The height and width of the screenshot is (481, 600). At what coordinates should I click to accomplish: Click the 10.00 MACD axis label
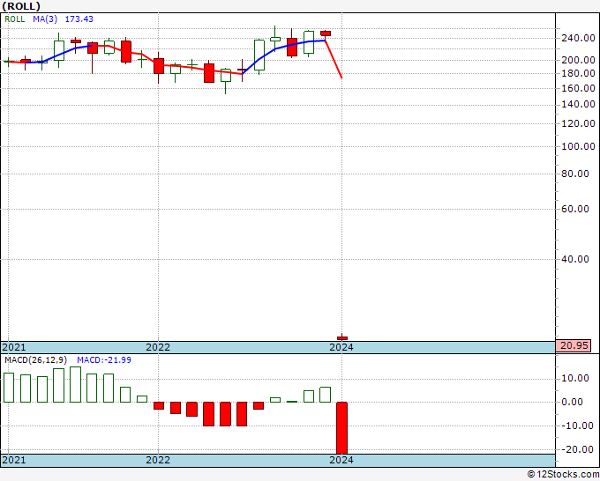tap(574, 378)
